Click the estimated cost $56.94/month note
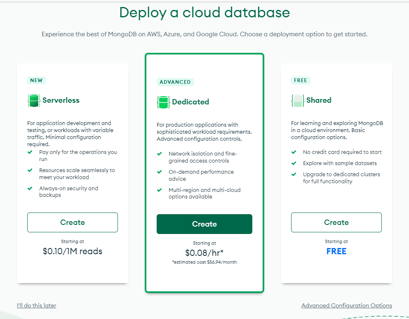Image resolution: width=409 pixels, height=319 pixels. (x=204, y=262)
